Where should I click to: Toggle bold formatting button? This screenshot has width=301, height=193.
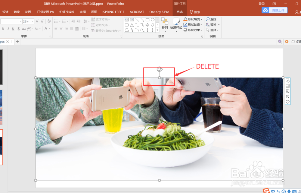pos(3,29)
